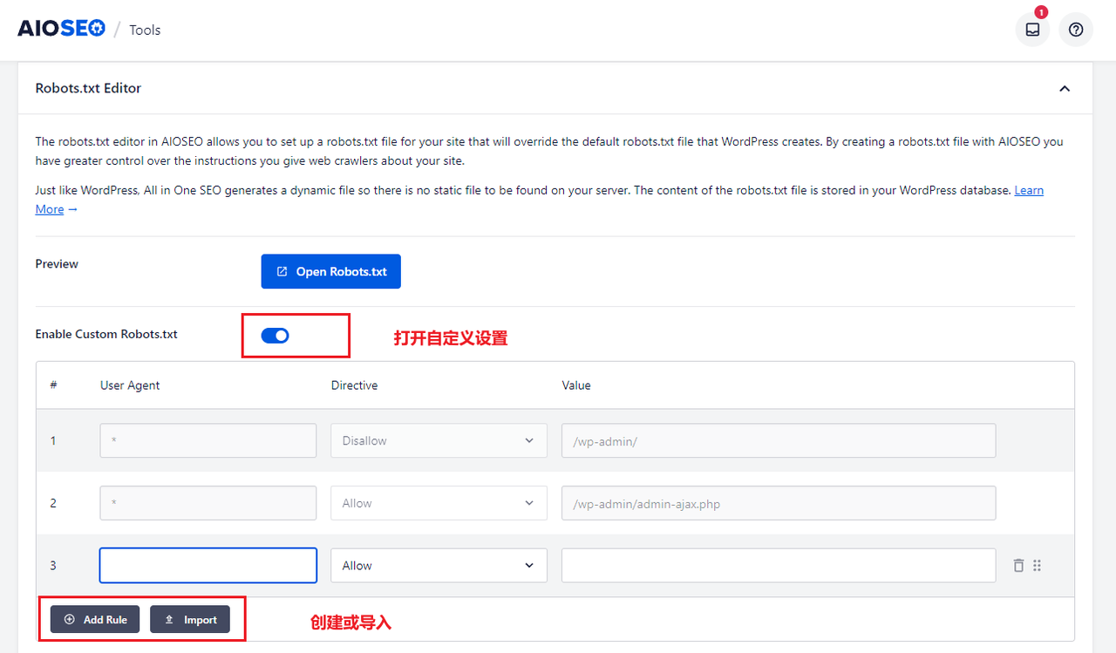This screenshot has height=653, width=1116.
Task: Add a new rule with Add Rule
Action: point(95,620)
